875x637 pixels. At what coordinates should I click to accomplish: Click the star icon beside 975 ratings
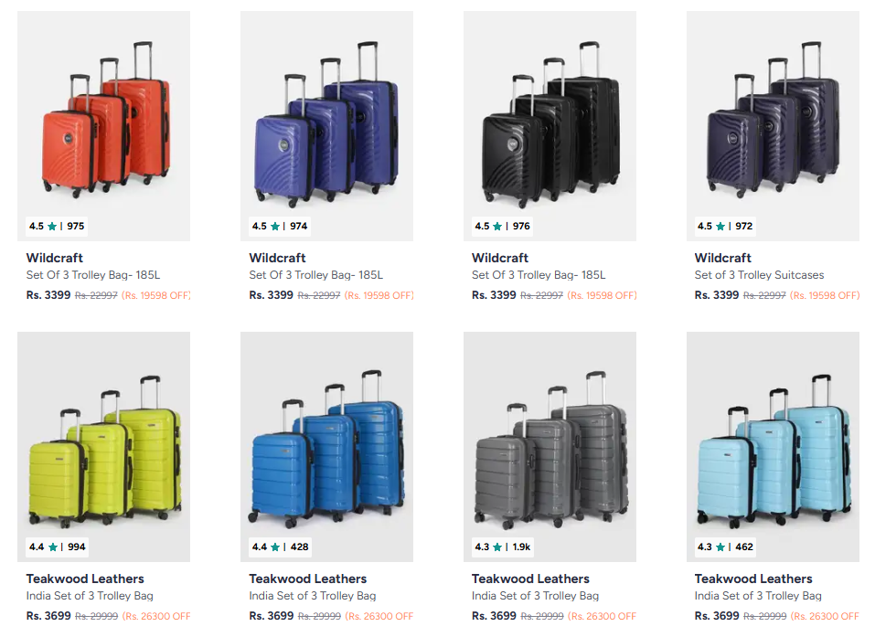pos(52,227)
